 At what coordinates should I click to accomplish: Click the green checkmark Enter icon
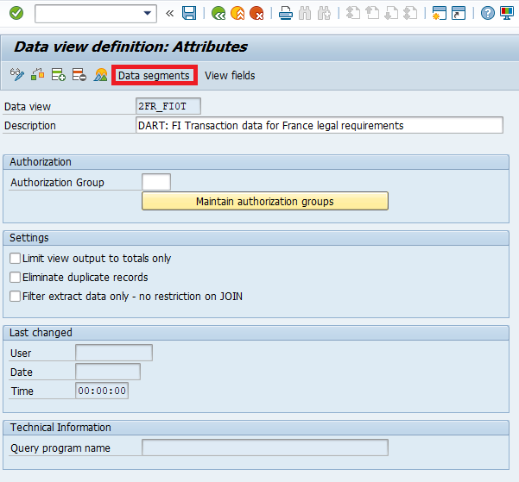pos(16,13)
